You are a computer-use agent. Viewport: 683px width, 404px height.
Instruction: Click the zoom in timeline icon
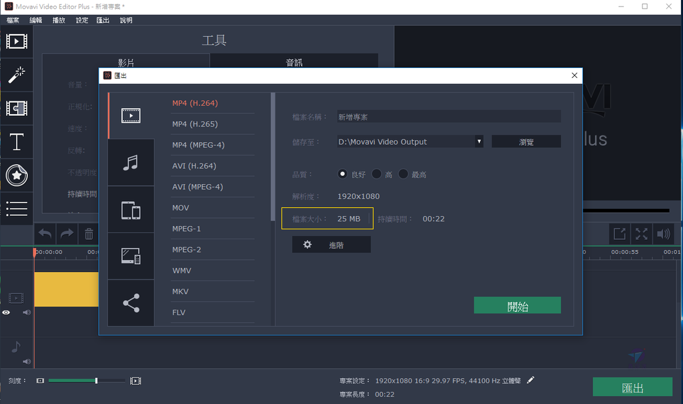135,381
